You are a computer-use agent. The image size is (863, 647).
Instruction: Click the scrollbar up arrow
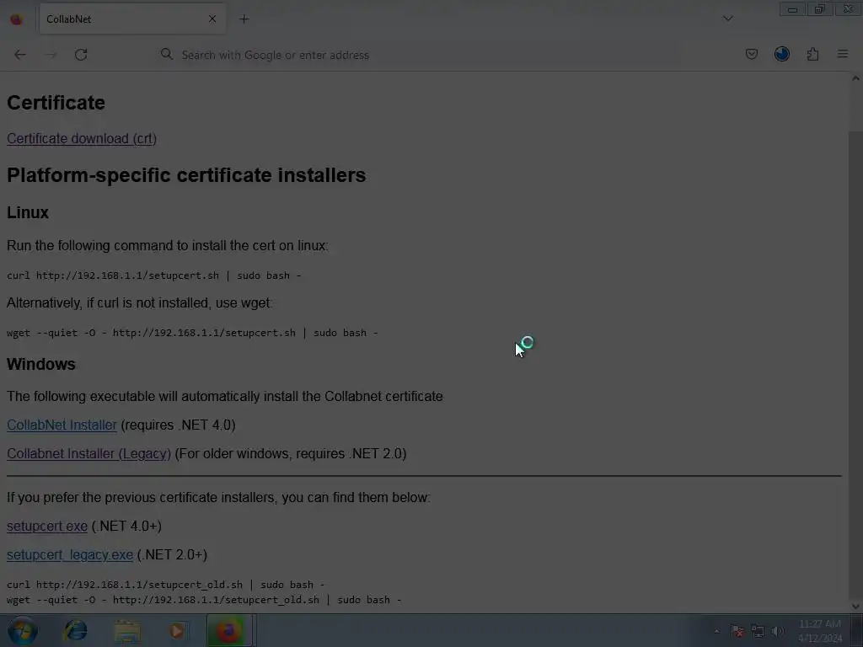(x=855, y=78)
